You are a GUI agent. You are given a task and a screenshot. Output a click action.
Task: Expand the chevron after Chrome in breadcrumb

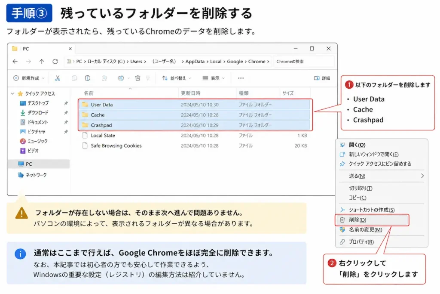[268, 62]
